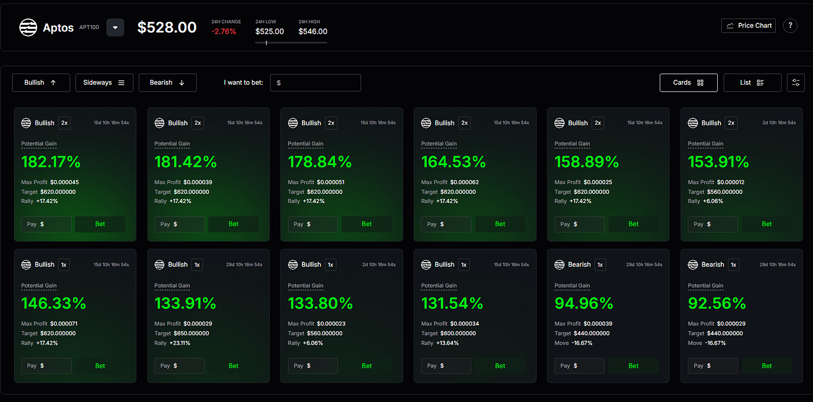
Task: Place Bet on the 164.53% card
Action: click(x=500, y=224)
